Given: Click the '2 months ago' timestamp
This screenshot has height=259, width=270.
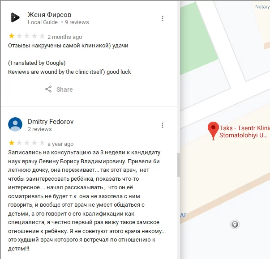Looking at the screenshot, I should pyautogui.click(x=65, y=37).
